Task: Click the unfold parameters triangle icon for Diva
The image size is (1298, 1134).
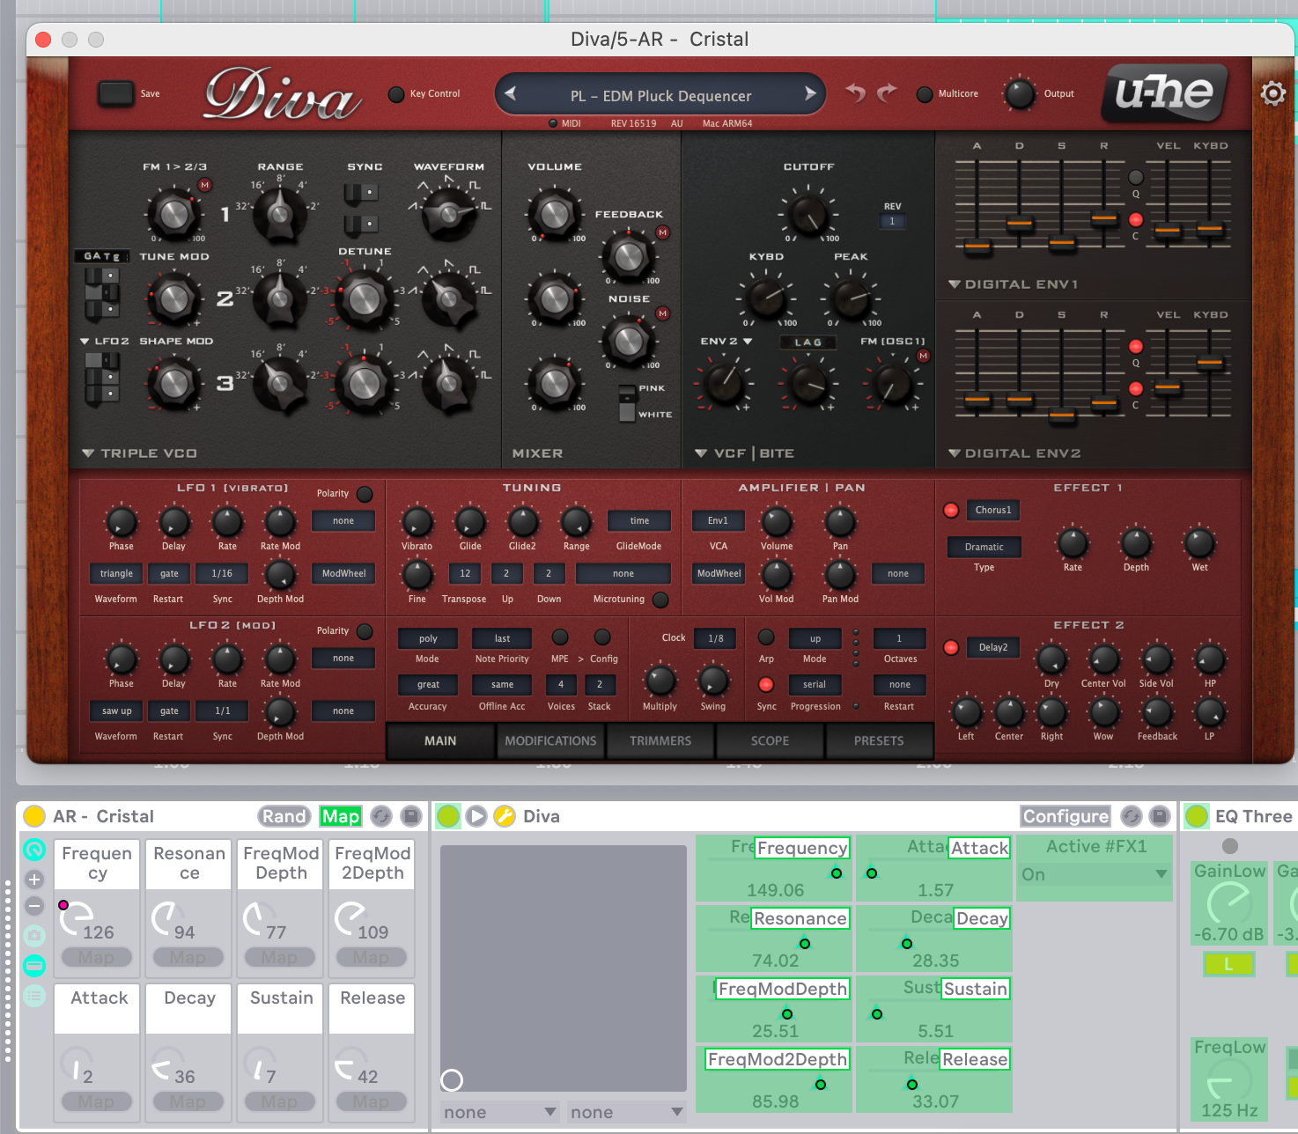Action: [476, 816]
